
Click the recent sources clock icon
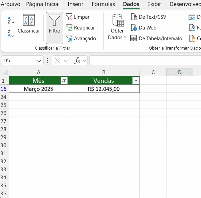192,28
